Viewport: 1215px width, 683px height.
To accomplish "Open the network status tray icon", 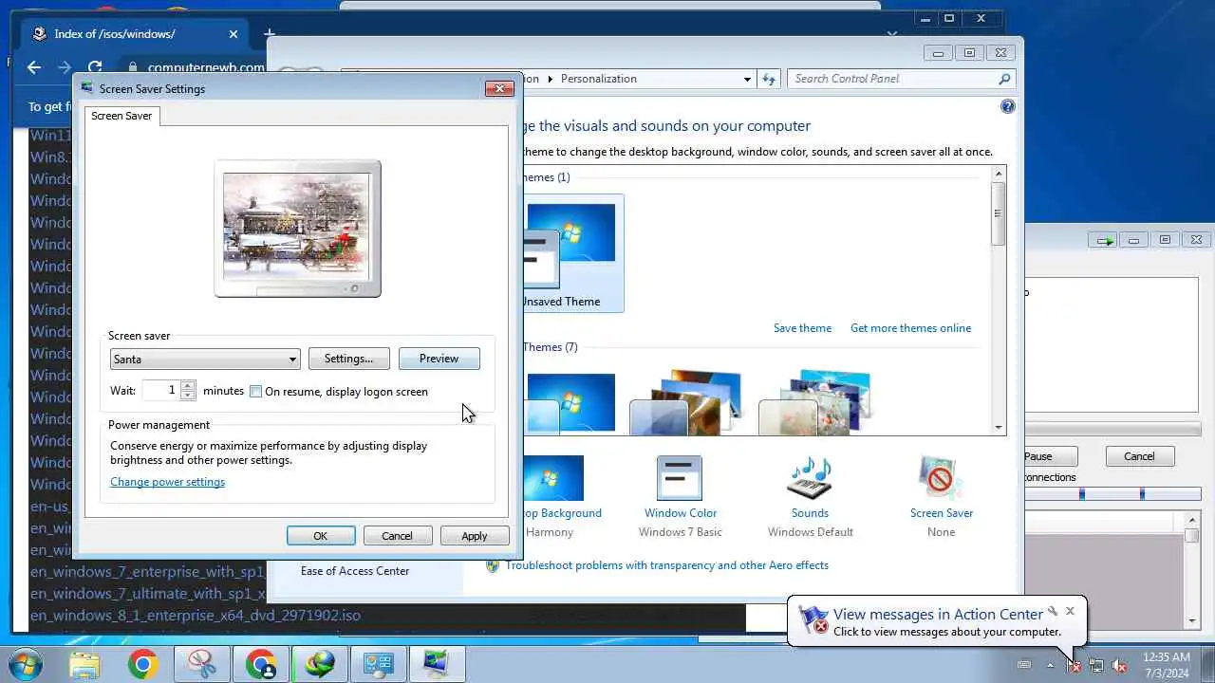I will (1096, 665).
